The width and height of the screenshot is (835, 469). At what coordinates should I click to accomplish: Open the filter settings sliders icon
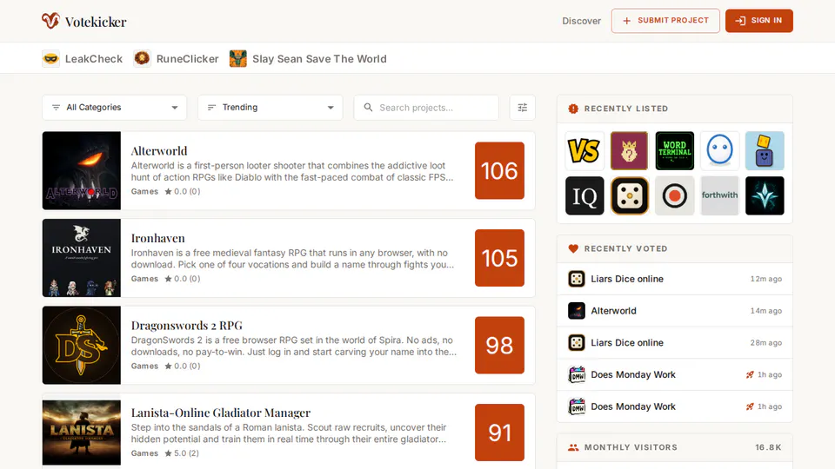pos(523,108)
